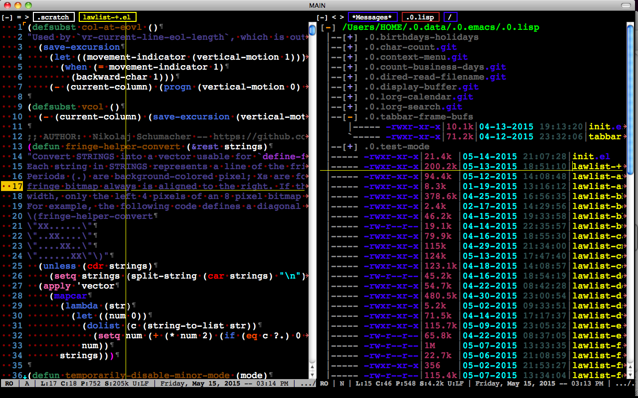Open lawlist-+ file sized 200.2k
Image resolution: width=638 pixels, height=398 pixels.
[597, 167]
